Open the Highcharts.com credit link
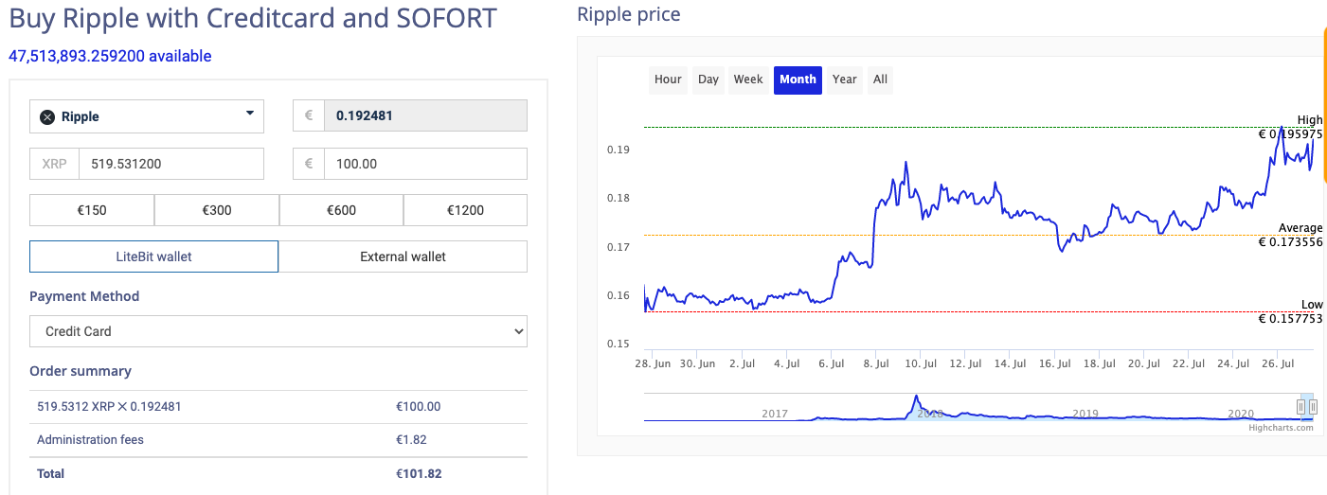The image size is (1327, 495). coord(1281,428)
